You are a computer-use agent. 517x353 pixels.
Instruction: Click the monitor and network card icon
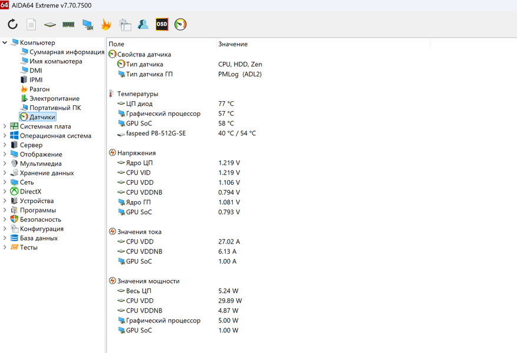(x=87, y=24)
